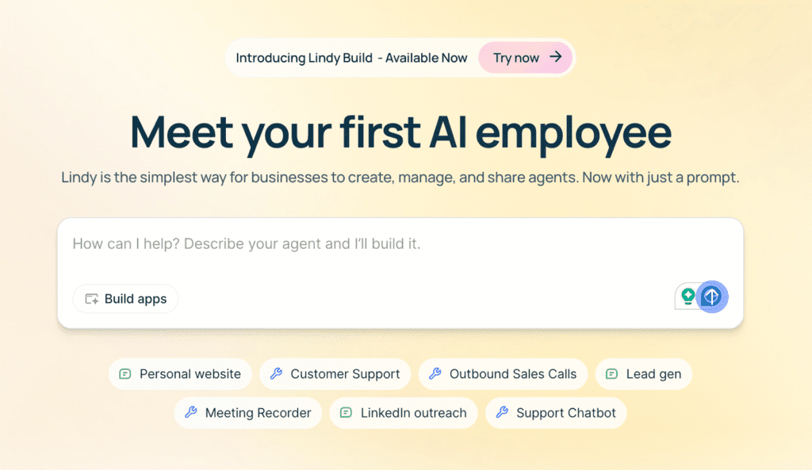This screenshot has width=812, height=470.
Task: Pick the Customer Support template chip
Action: [335, 374]
